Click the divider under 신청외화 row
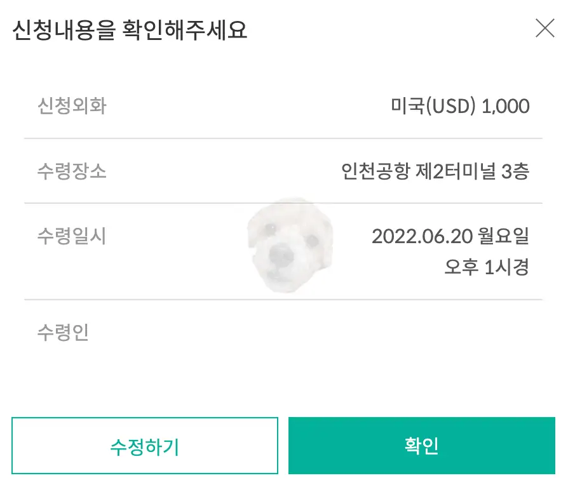568x485 pixels. coord(284,138)
